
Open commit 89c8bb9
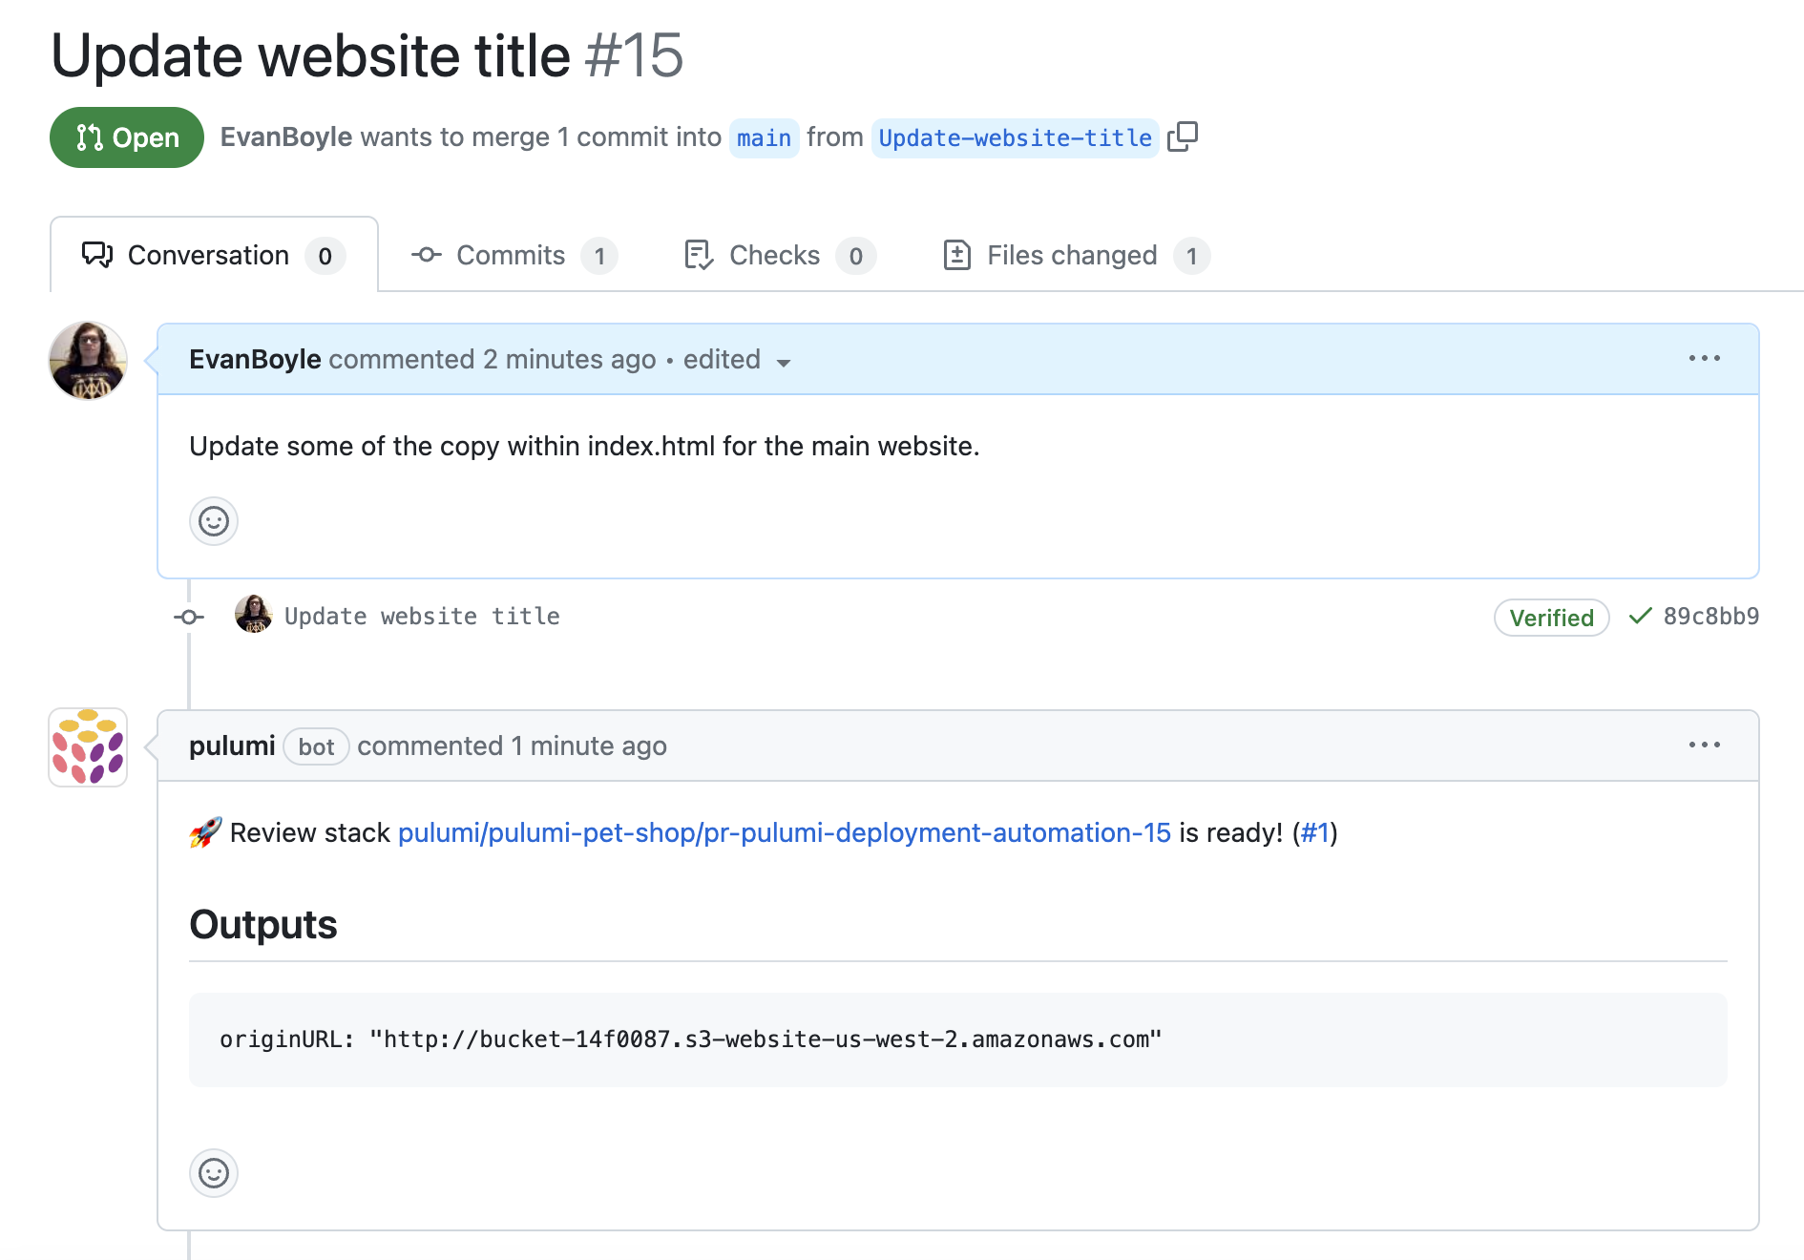1711,617
